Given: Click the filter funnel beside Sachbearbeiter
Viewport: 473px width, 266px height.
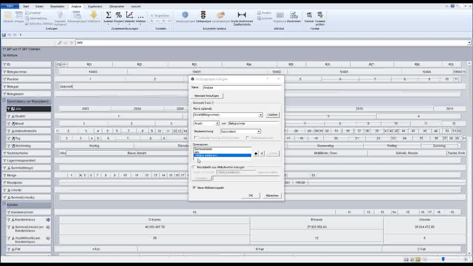Looking at the screenshot, I should 4,153.
